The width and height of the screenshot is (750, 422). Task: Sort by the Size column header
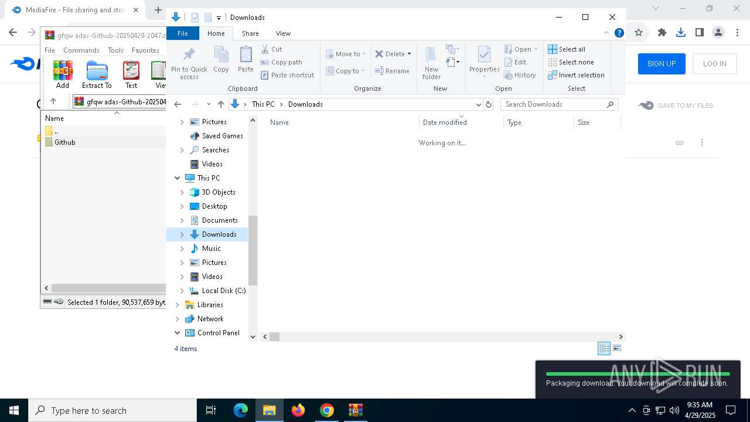tap(596, 122)
